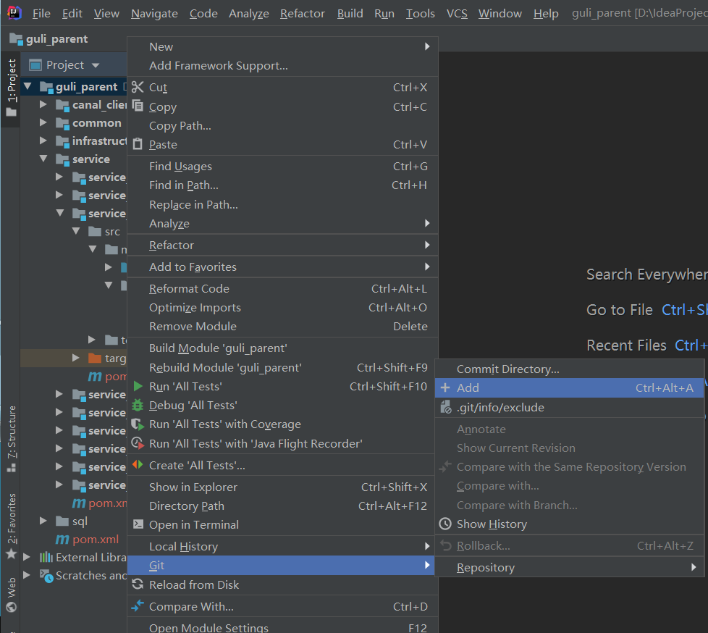Expand Scratches and Consoles node
This screenshot has height=633, width=708.
coord(27,575)
